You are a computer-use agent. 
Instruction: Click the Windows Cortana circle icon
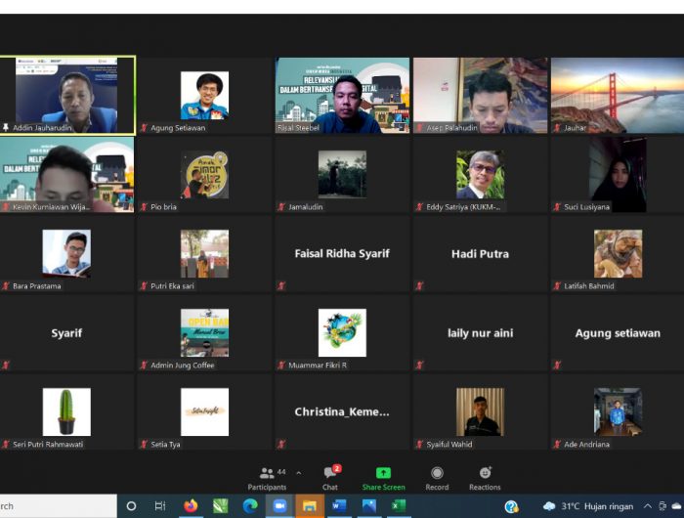(131, 505)
